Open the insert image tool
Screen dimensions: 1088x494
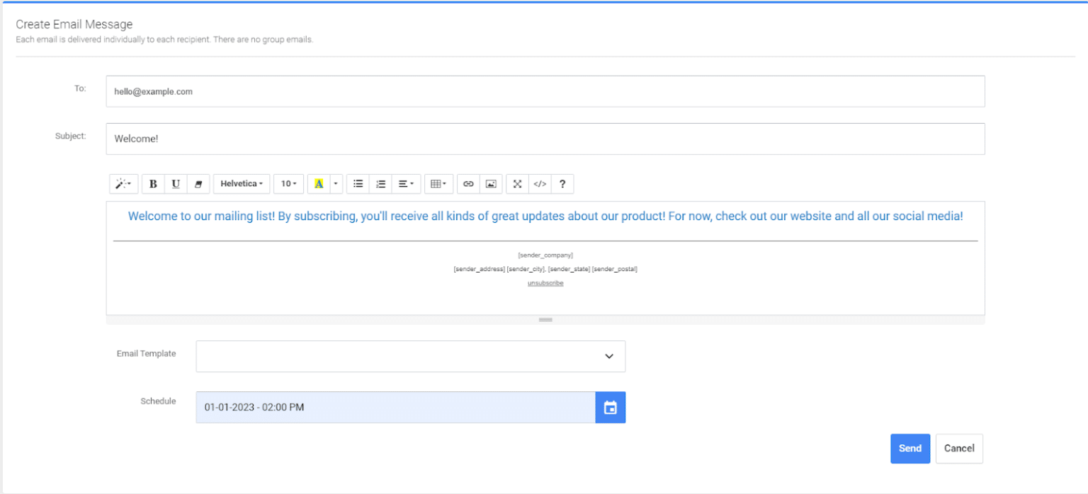coord(491,183)
